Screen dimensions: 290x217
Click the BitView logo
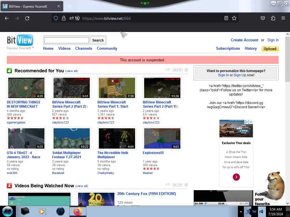click(x=20, y=42)
